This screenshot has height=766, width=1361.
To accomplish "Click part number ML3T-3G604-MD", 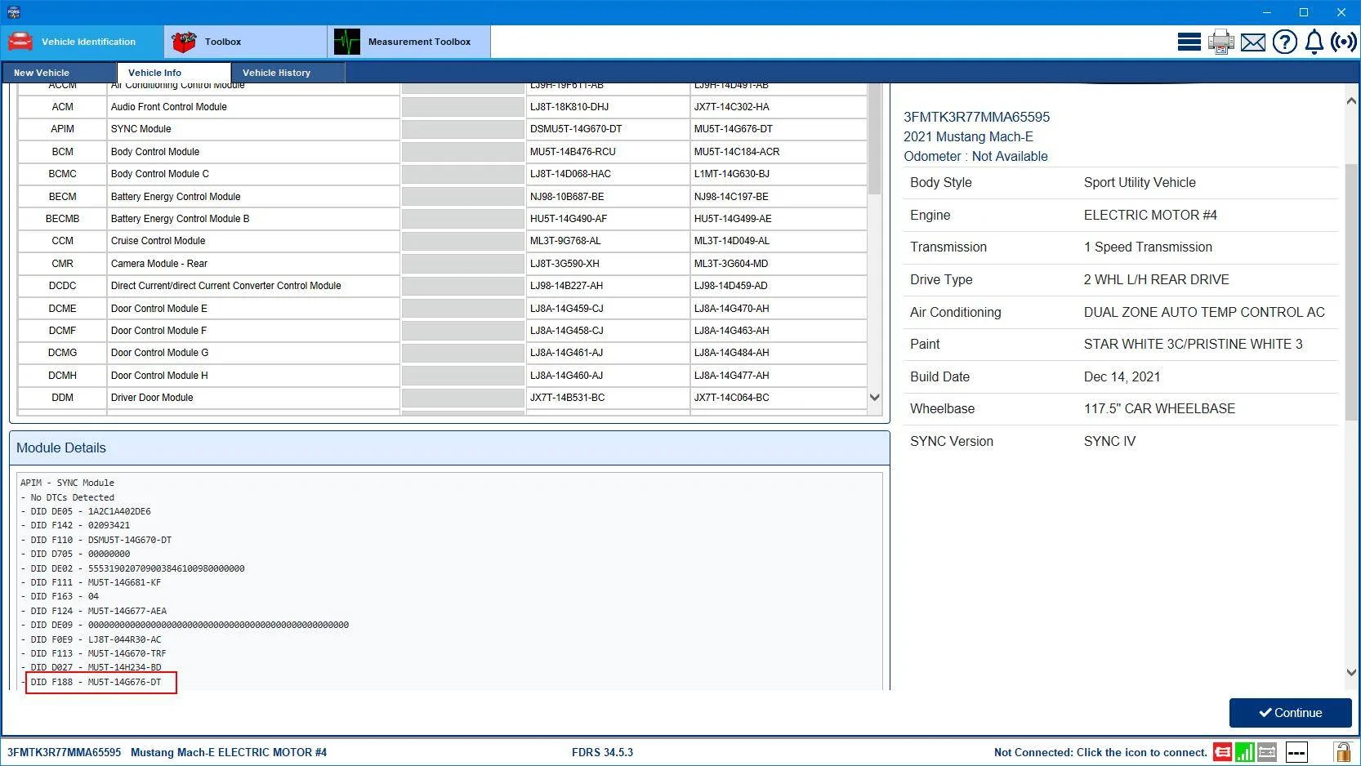I will (731, 264).
